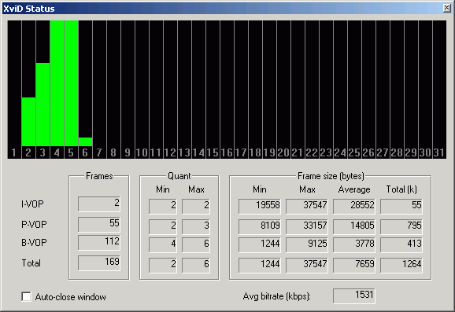
Task: Select the Total frames field showing 169
Action: (x=99, y=263)
